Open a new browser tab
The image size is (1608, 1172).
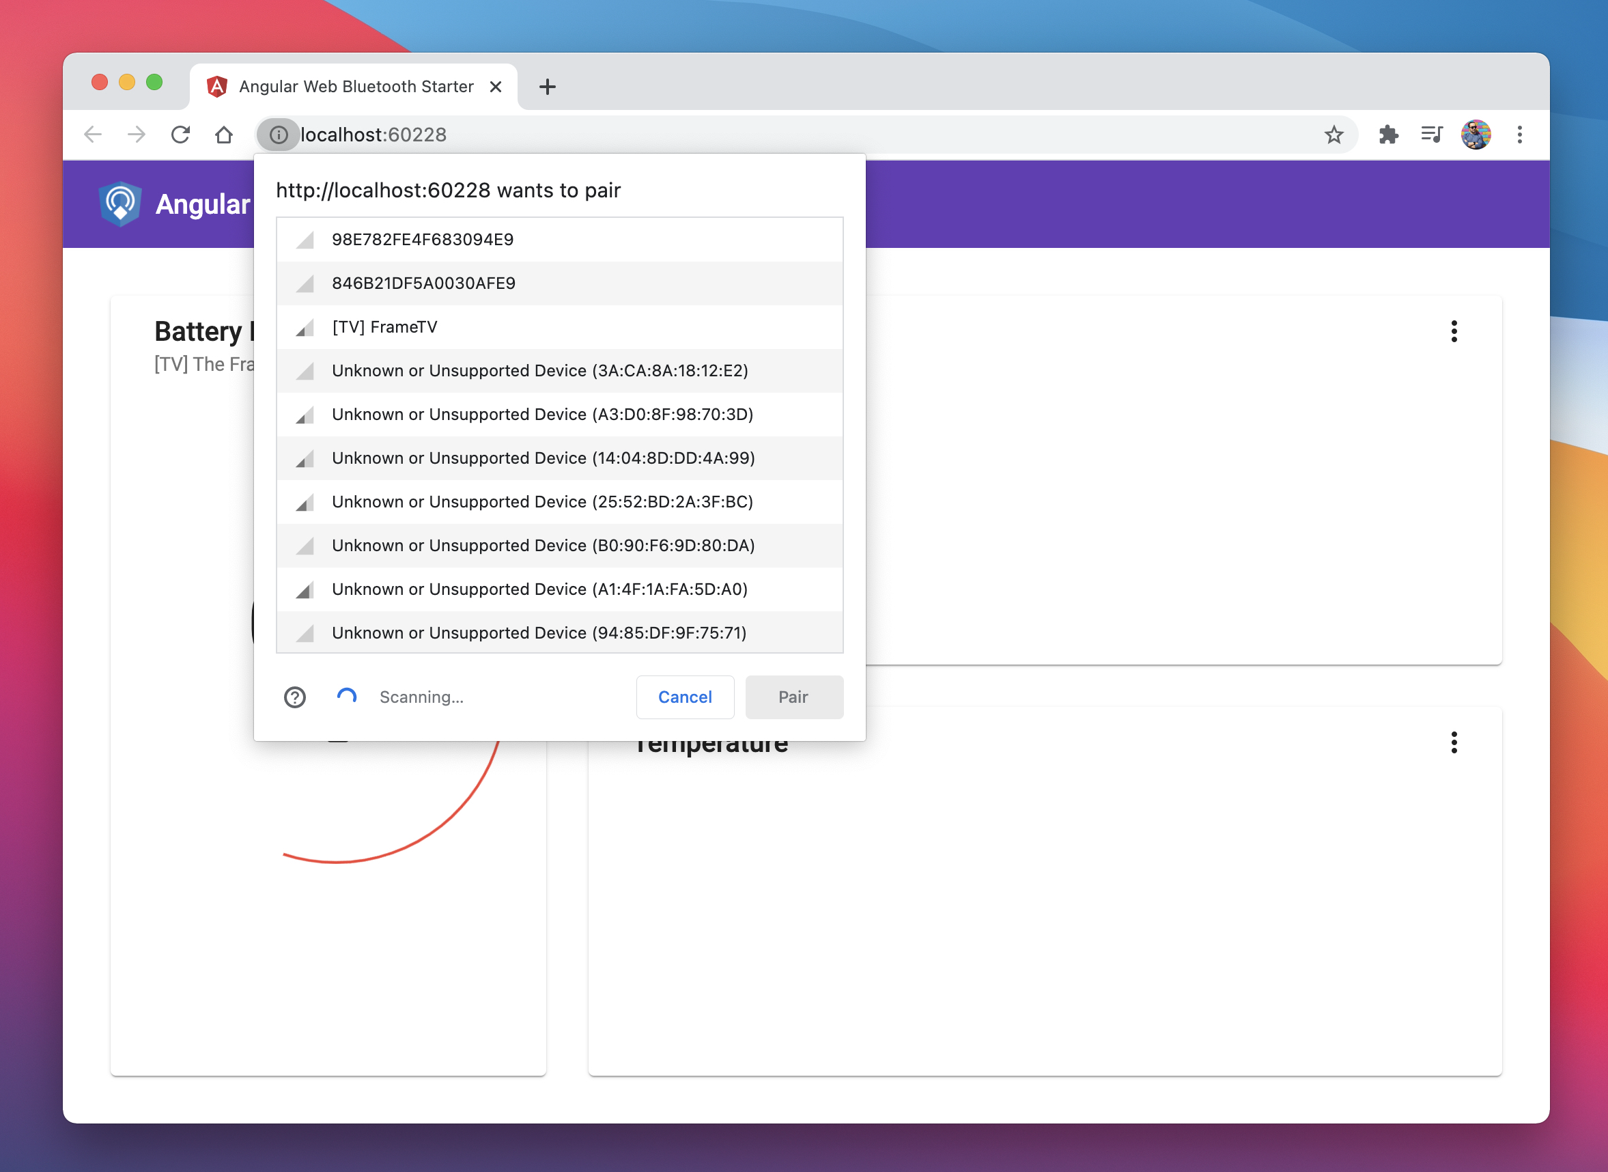coord(547,87)
